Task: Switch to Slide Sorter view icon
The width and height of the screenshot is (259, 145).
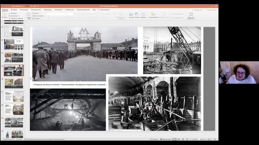Action: [x=179, y=139]
